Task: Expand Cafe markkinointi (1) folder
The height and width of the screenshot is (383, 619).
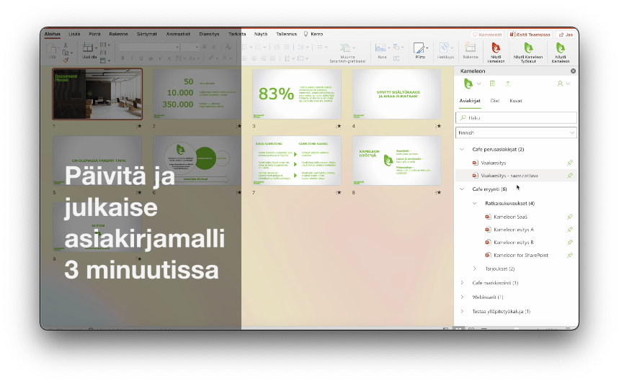Action: pos(462,283)
